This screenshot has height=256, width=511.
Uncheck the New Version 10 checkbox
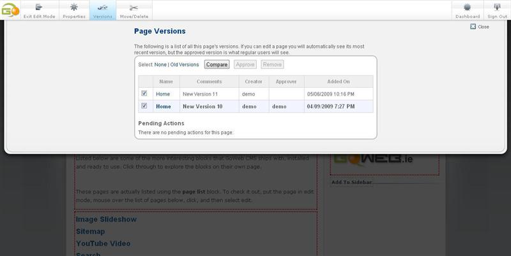click(x=144, y=106)
